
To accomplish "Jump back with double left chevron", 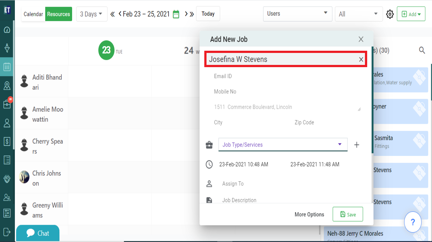I will point(112,14).
